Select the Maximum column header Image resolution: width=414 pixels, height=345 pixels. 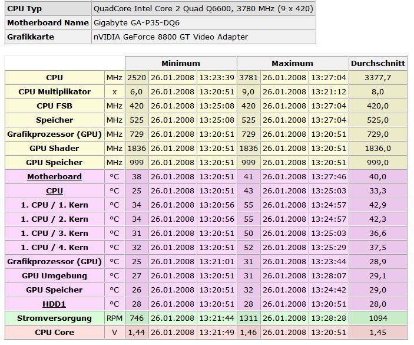click(x=292, y=64)
